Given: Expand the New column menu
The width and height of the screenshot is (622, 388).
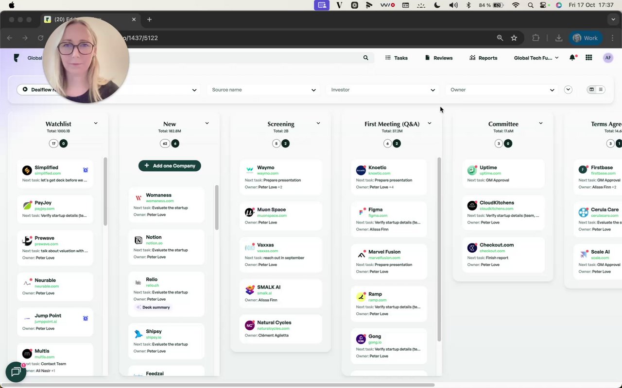Looking at the screenshot, I should 207,123.
